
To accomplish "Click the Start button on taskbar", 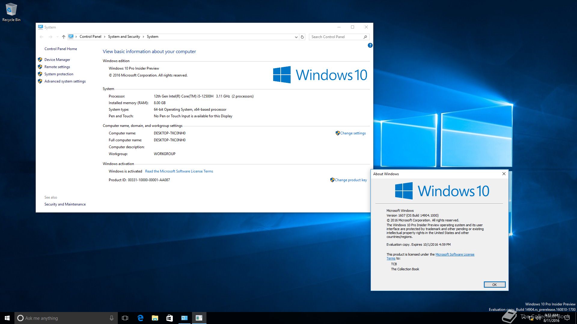I will (x=7, y=318).
